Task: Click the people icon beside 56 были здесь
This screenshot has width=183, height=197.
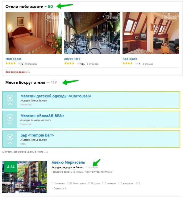Action: pyautogui.click(x=68, y=183)
